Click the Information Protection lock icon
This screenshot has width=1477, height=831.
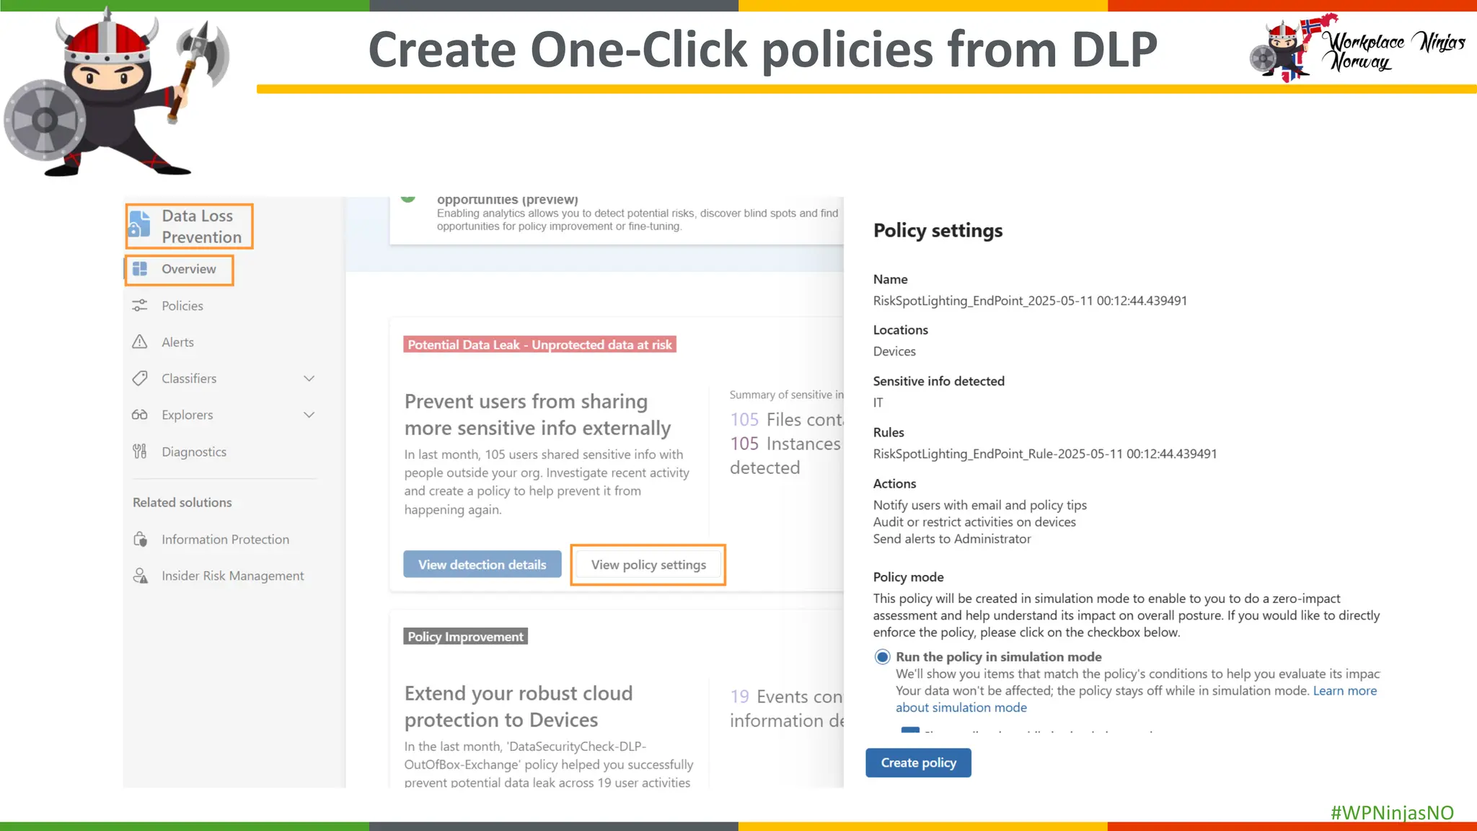tap(141, 540)
